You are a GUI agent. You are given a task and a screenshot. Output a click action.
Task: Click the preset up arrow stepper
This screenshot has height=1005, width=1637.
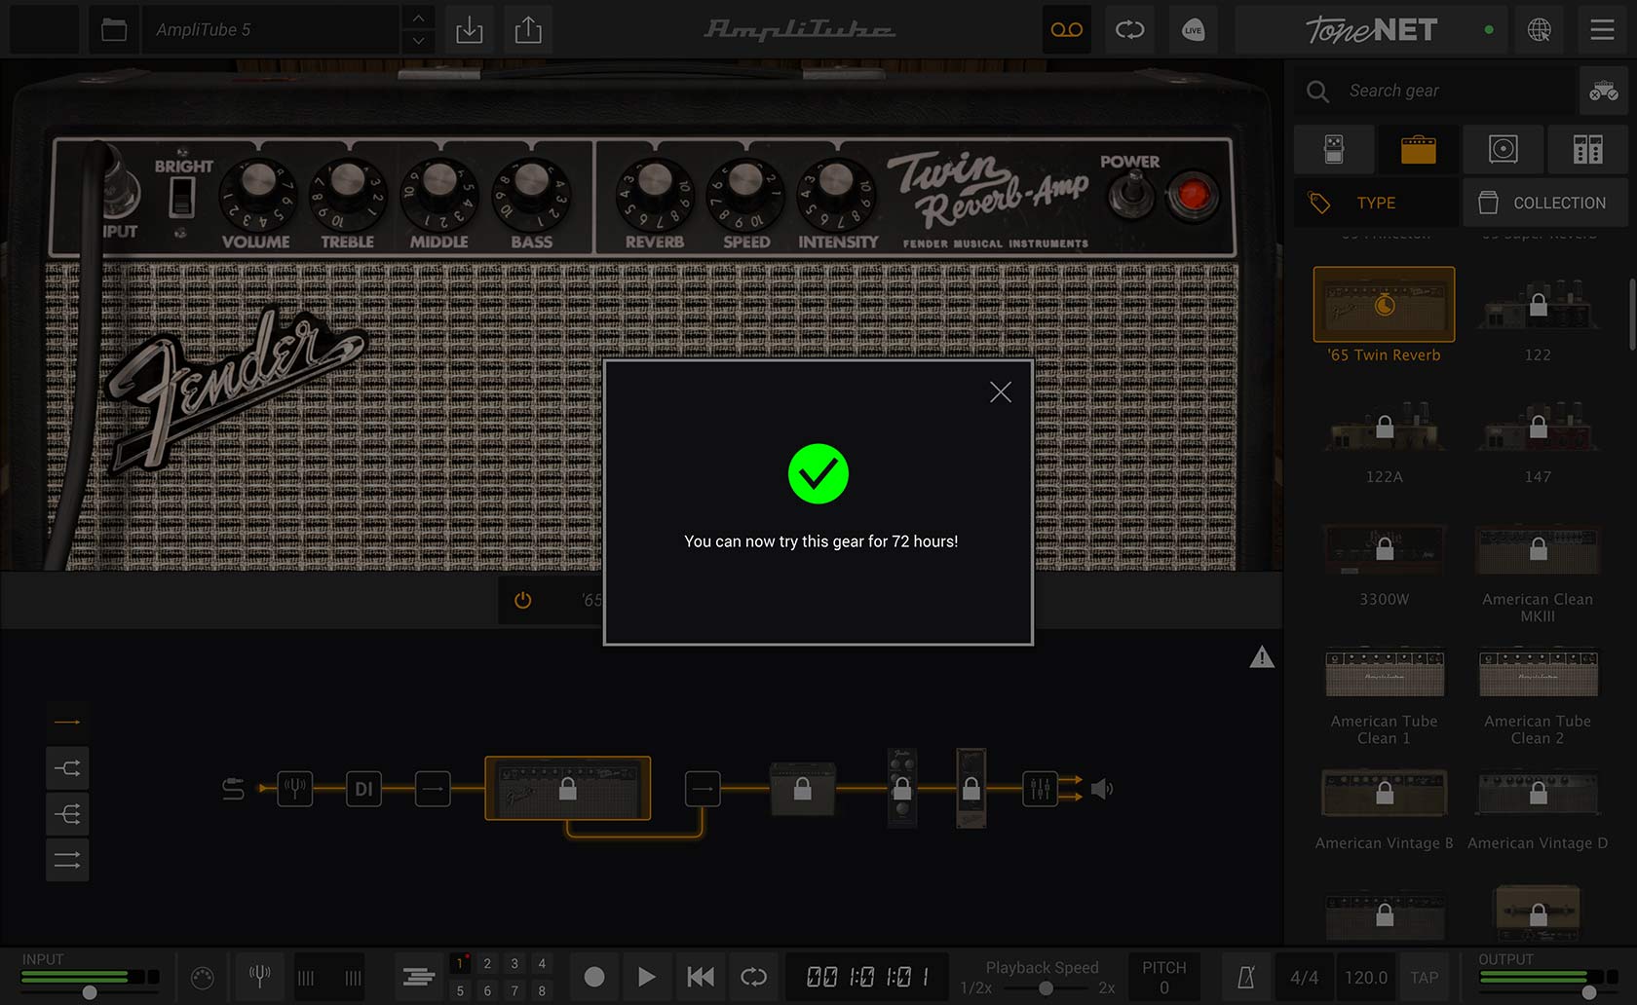tap(417, 18)
